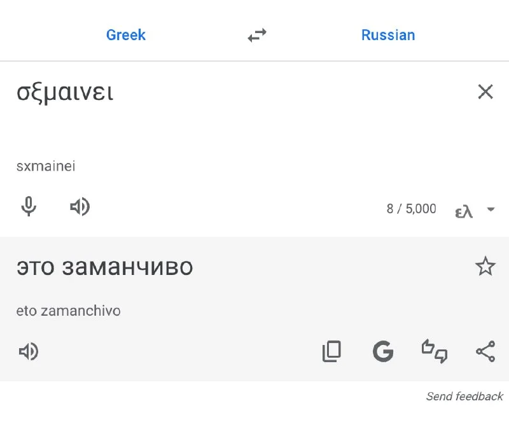
Task: Play the Russian translation audio
Action: [x=29, y=351]
